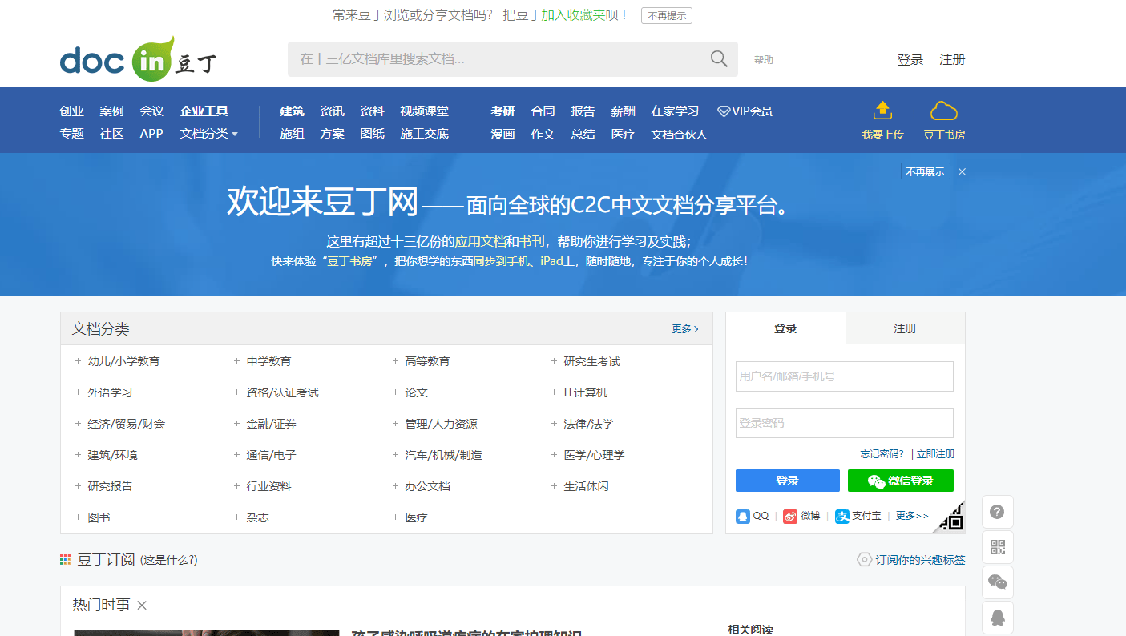Click the 我要上传 upload icon
This screenshot has width=1126, height=636.
tap(882, 111)
